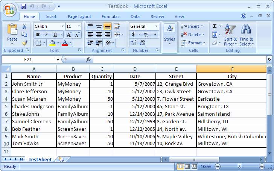Open the View tab
This screenshot has width=274, height=171.
click(179, 17)
